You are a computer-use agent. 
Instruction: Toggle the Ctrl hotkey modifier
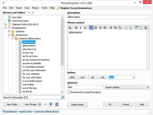(x=82, y=77)
